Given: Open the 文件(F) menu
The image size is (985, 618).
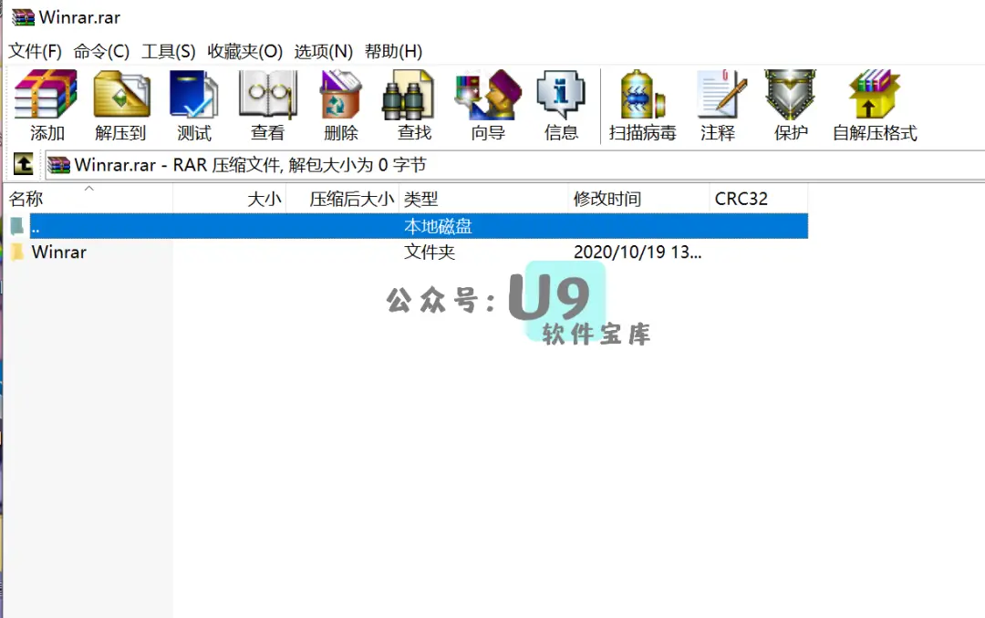Looking at the screenshot, I should click(35, 51).
